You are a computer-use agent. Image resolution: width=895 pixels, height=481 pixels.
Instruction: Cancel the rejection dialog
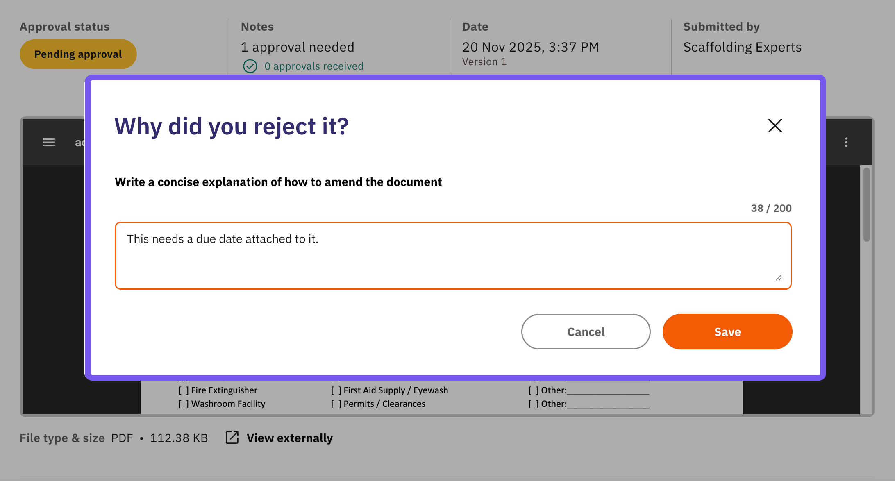coord(586,331)
